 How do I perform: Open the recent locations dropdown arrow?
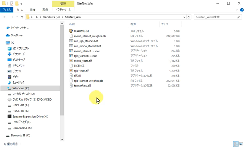(x=17, y=17)
